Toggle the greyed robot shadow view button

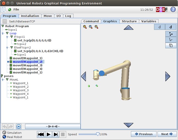[x=159, y=27]
